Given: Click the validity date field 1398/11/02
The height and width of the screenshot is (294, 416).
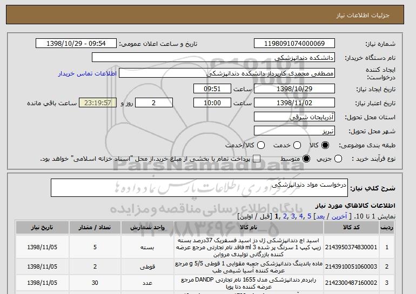Looking at the screenshot, I should [x=294, y=103].
